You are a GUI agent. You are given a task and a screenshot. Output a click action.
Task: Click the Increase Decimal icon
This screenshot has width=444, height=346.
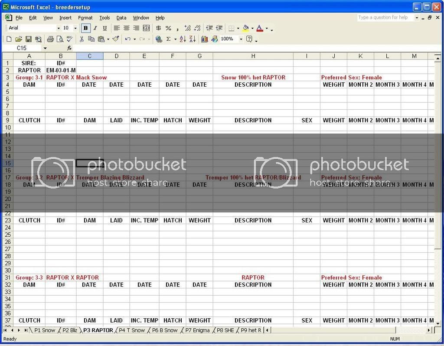point(188,28)
